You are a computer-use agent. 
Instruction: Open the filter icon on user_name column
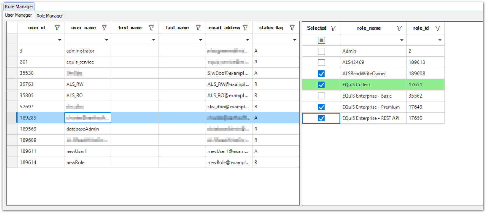(104, 28)
